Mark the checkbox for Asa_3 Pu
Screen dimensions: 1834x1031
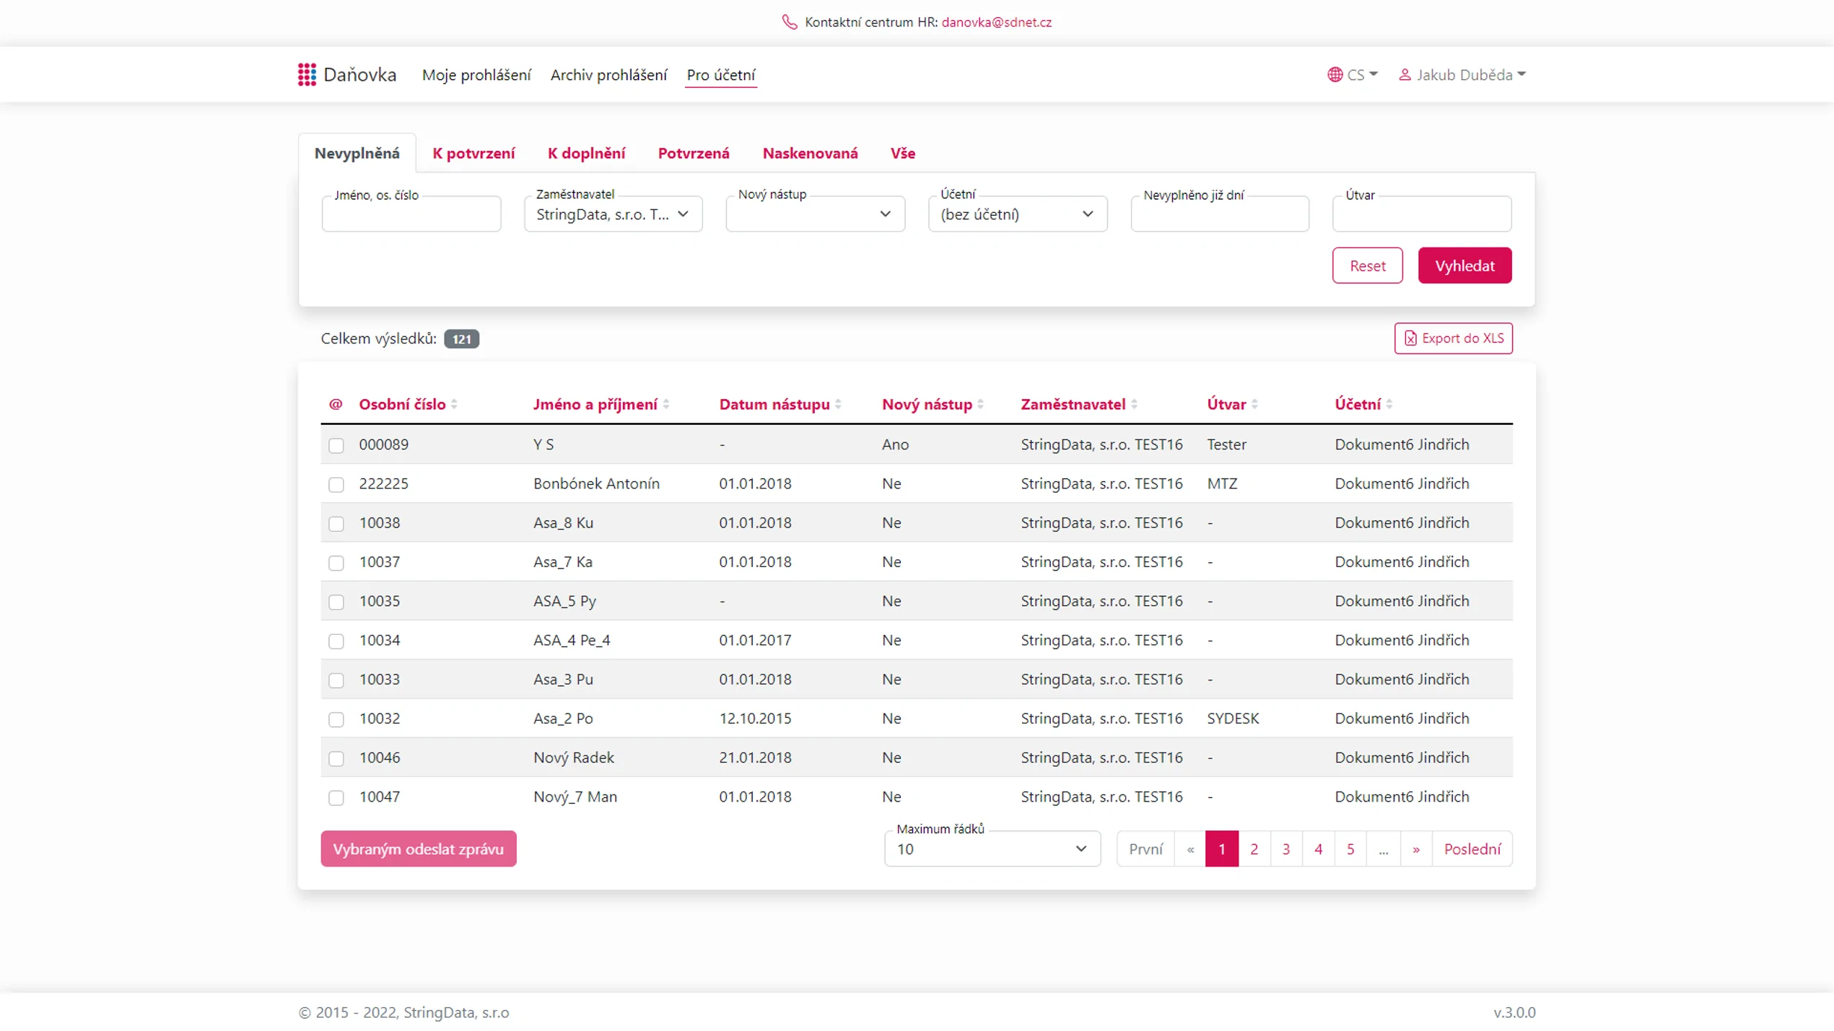tap(336, 680)
